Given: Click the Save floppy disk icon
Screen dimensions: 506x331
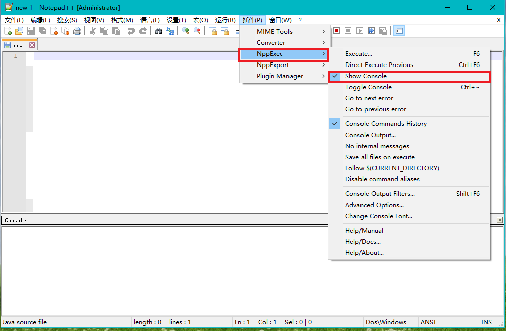Looking at the screenshot, I should 31,31.
